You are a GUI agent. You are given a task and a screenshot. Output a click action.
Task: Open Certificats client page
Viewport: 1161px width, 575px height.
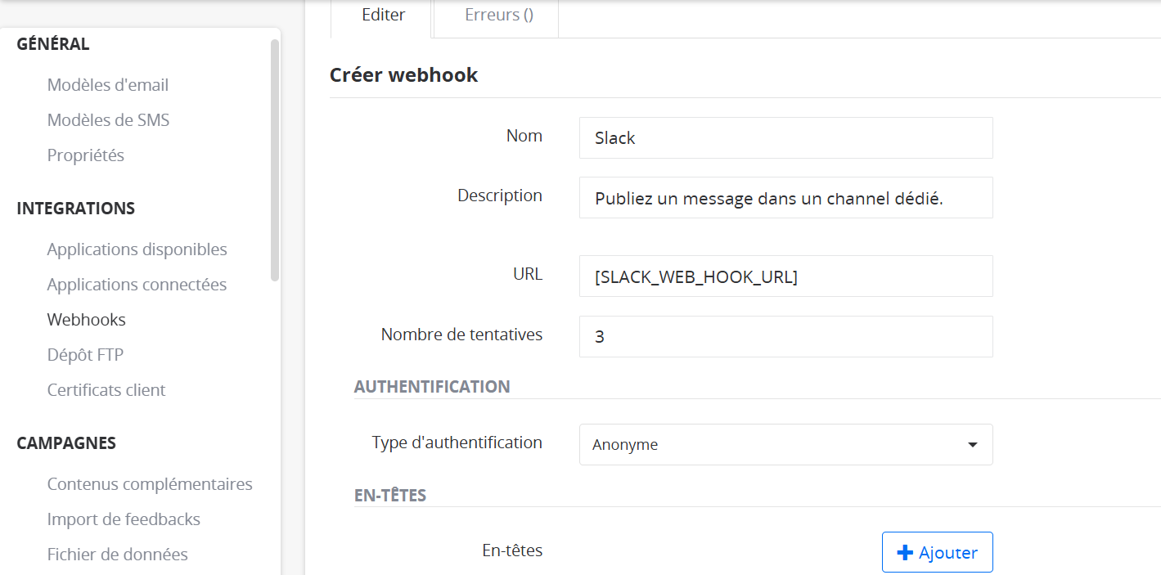[106, 390]
